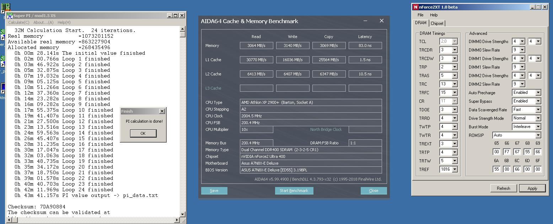
Task: Expand the TRCDW dropdown
Action: tap(455, 59)
